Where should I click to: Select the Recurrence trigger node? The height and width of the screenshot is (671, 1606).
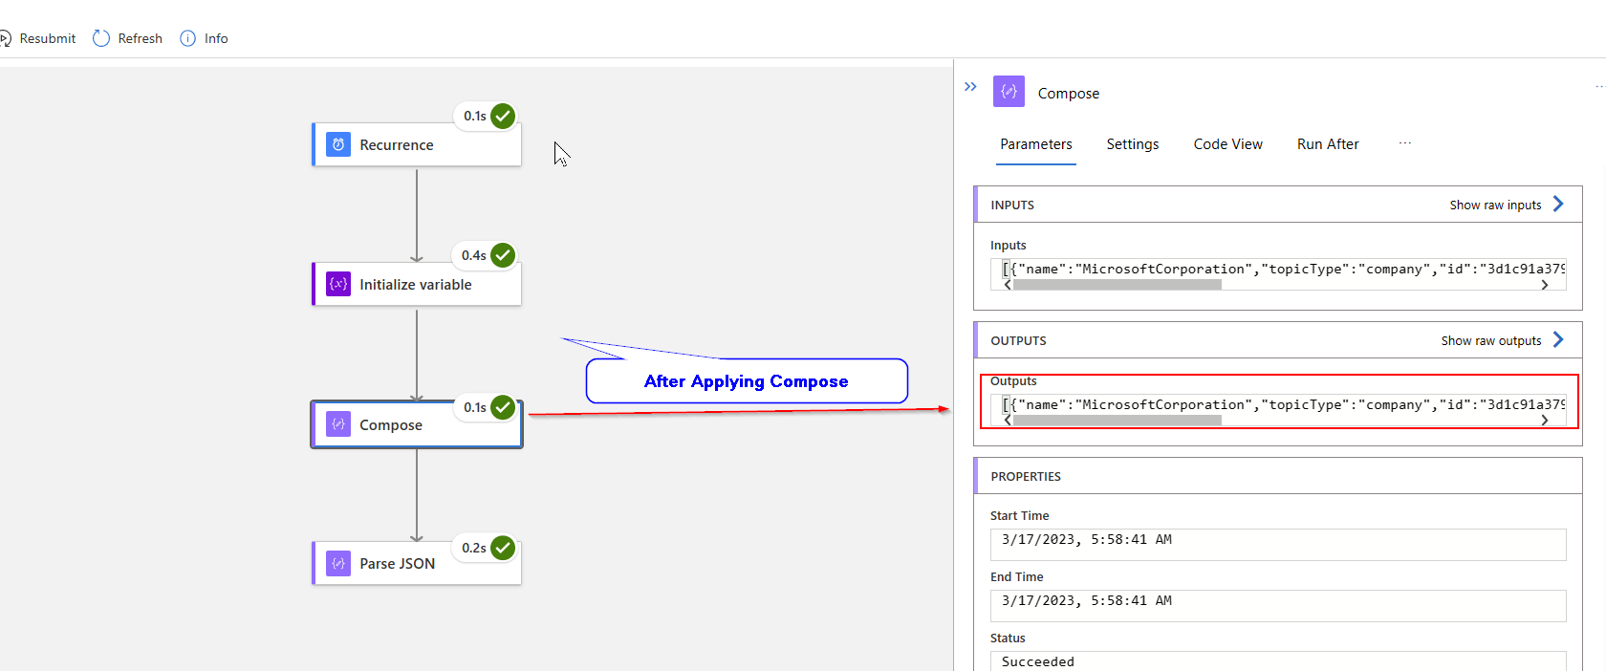417,144
